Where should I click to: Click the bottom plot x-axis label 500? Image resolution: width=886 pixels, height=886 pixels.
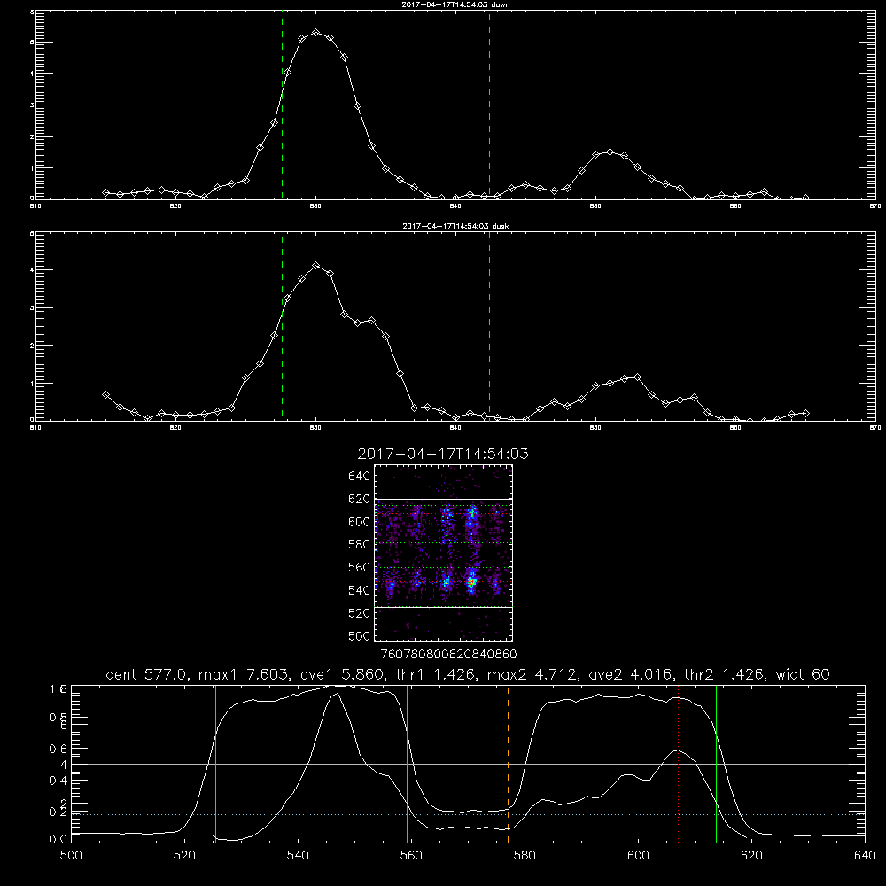pos(71,856)
